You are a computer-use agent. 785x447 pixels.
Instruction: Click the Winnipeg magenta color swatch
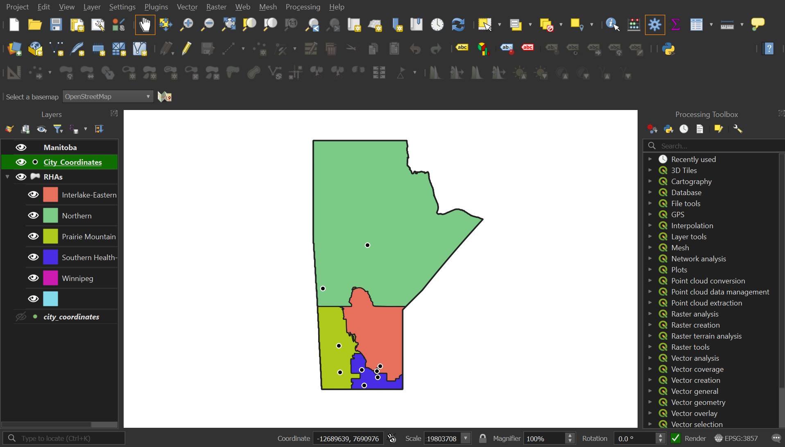tap(50, 278)
